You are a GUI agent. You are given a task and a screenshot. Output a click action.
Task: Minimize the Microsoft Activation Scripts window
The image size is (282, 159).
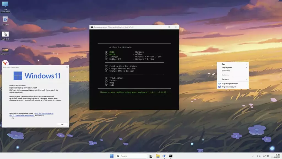click(162, 27)
